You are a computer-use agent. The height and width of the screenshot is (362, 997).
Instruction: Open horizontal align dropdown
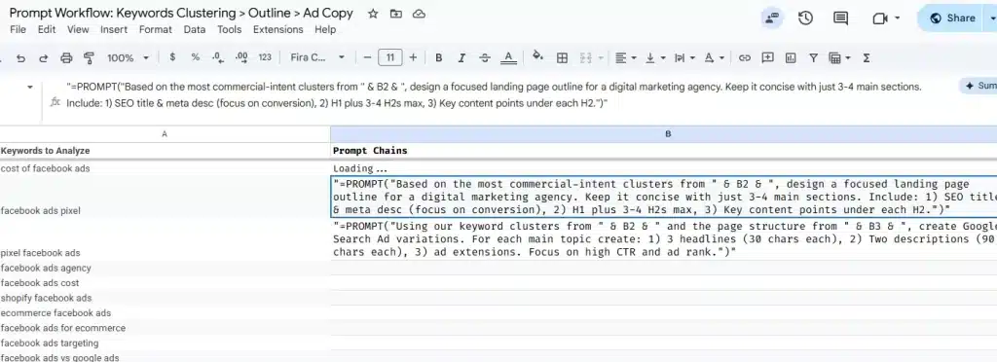tap(626, 57)
